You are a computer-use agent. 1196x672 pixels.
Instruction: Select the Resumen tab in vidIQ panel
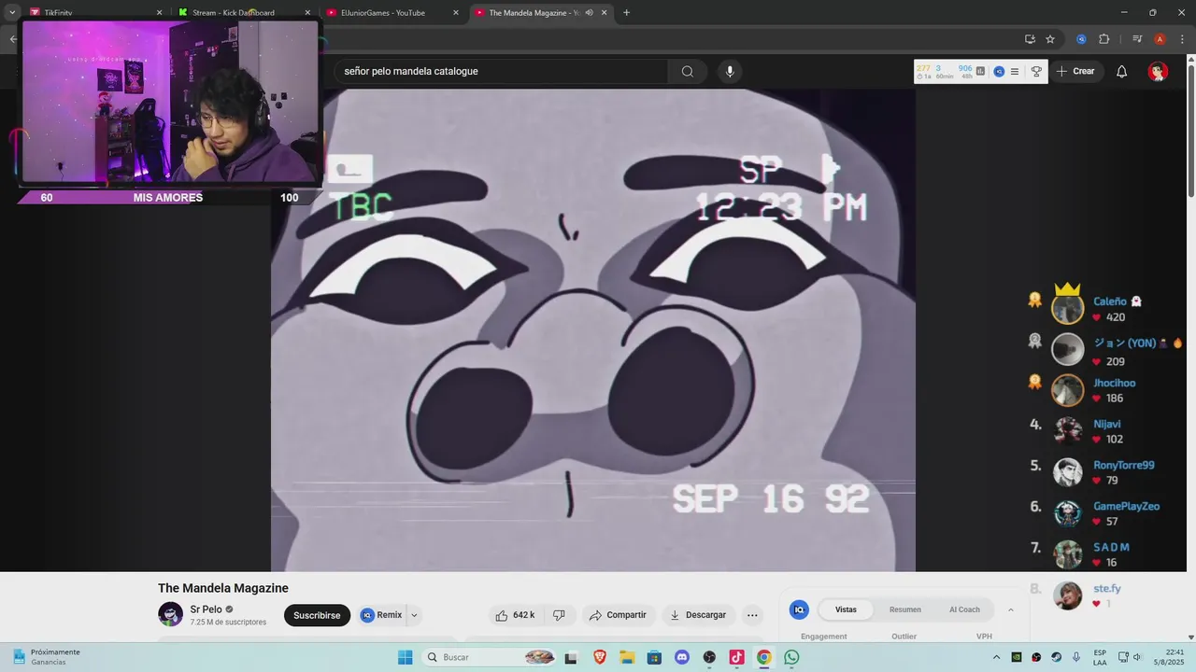point(904,609)
